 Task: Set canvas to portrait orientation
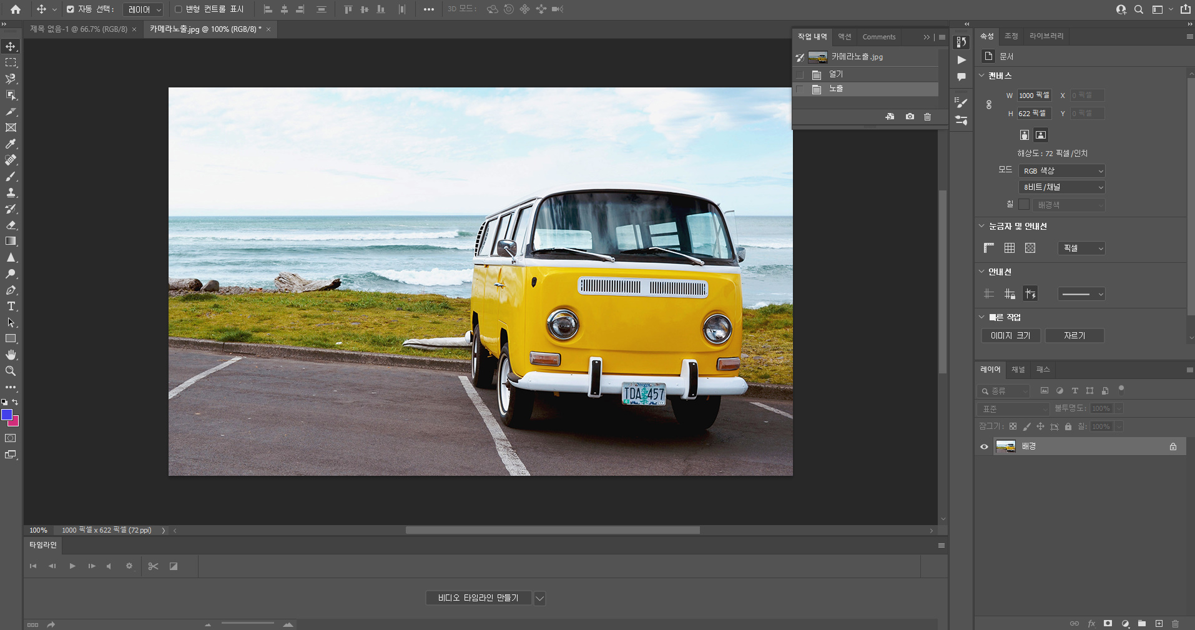coord(1025,135)
